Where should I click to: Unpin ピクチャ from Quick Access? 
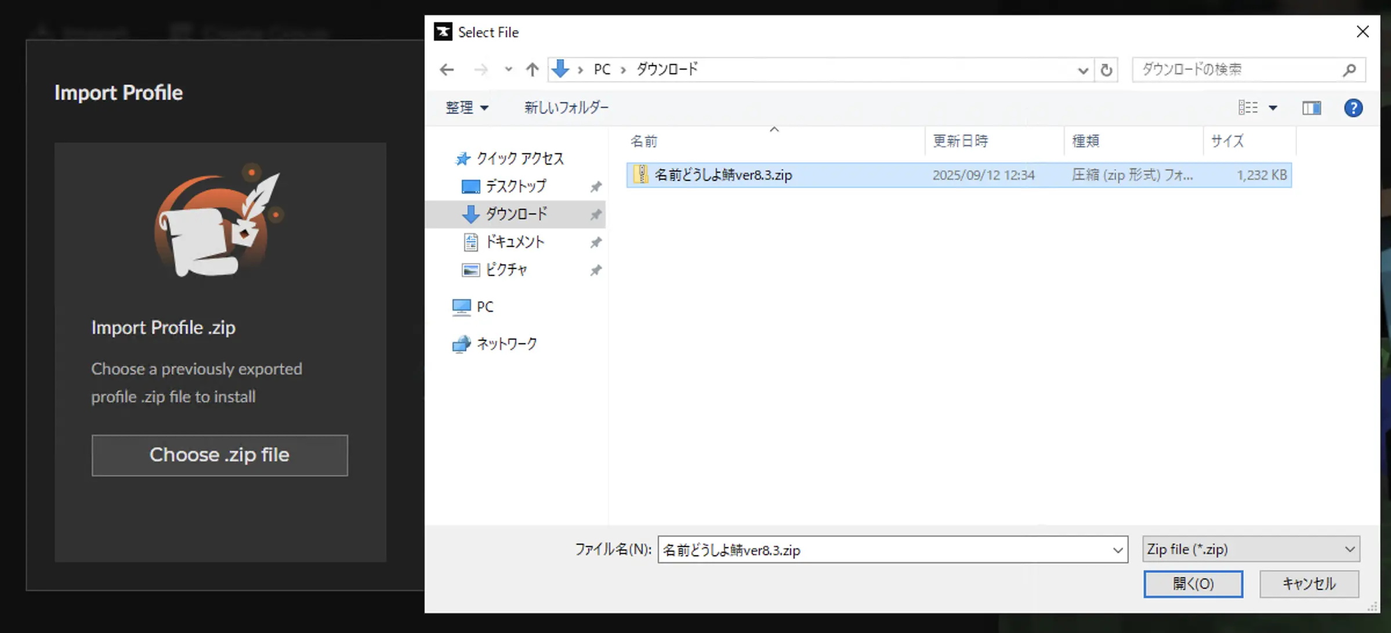tap(596, 270)
